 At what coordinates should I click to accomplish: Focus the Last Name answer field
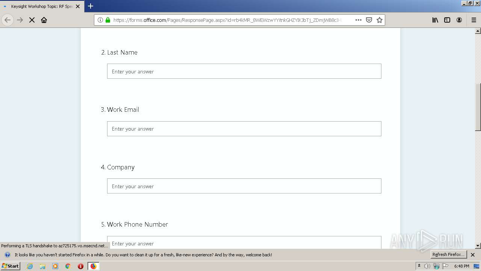click(x=244, y=71)
